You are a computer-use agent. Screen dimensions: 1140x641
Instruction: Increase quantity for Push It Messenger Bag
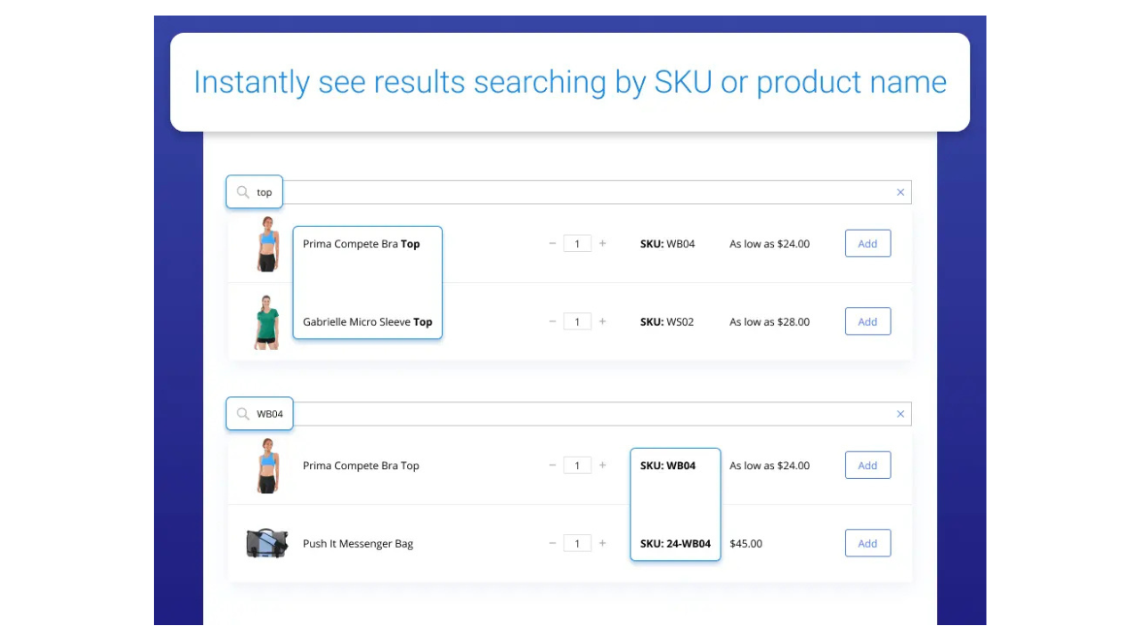coord(603,543)
